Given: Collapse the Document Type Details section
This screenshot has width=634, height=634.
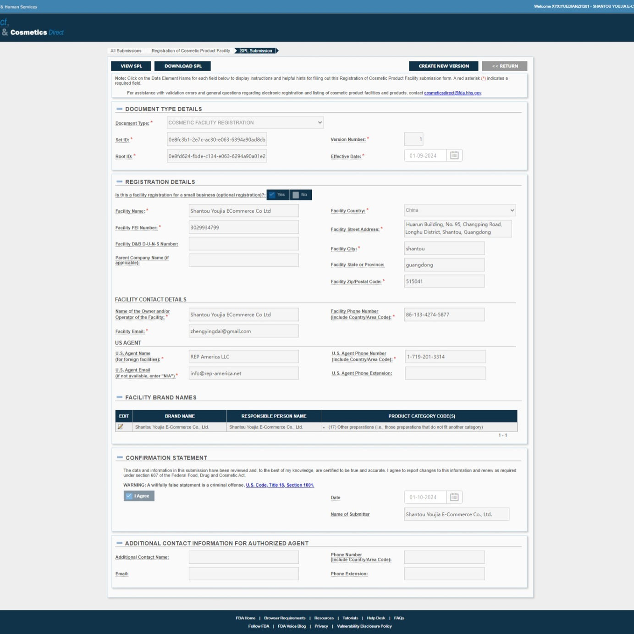Looking at the screenshot, I should (119, 109).
